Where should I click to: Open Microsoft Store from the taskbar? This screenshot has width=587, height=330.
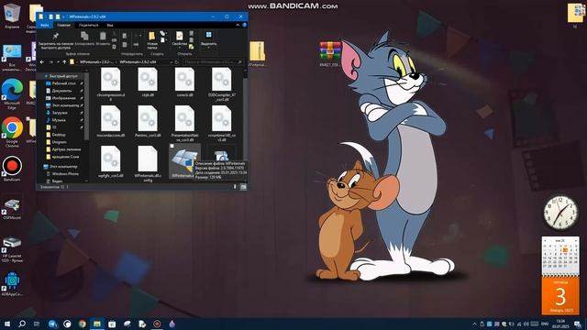pyautogui.click(x=112, y=324)
